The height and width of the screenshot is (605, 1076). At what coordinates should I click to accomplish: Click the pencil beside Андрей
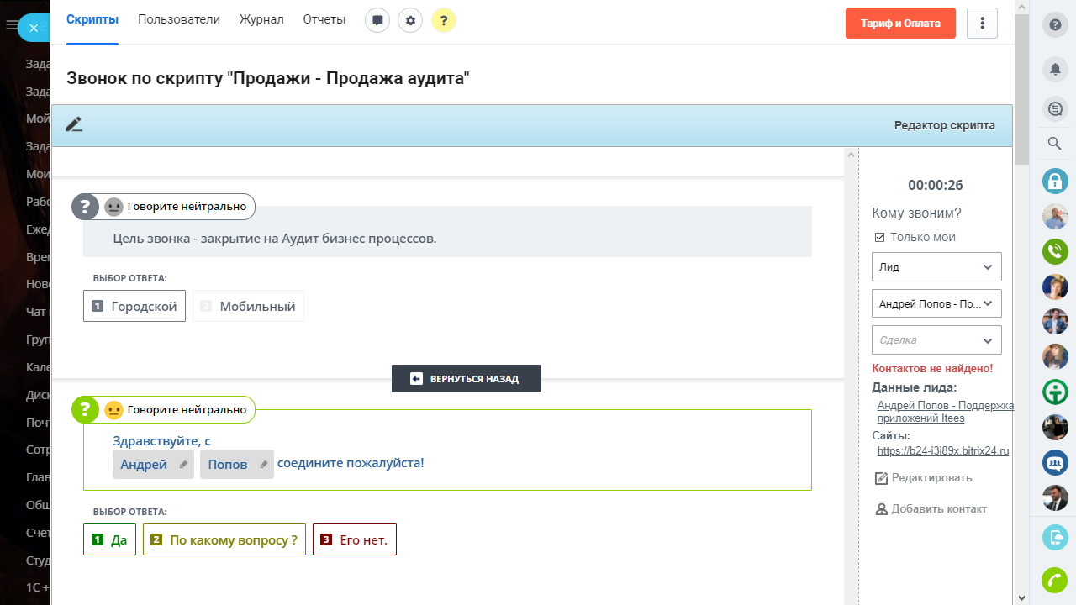(x=183, y=465)
